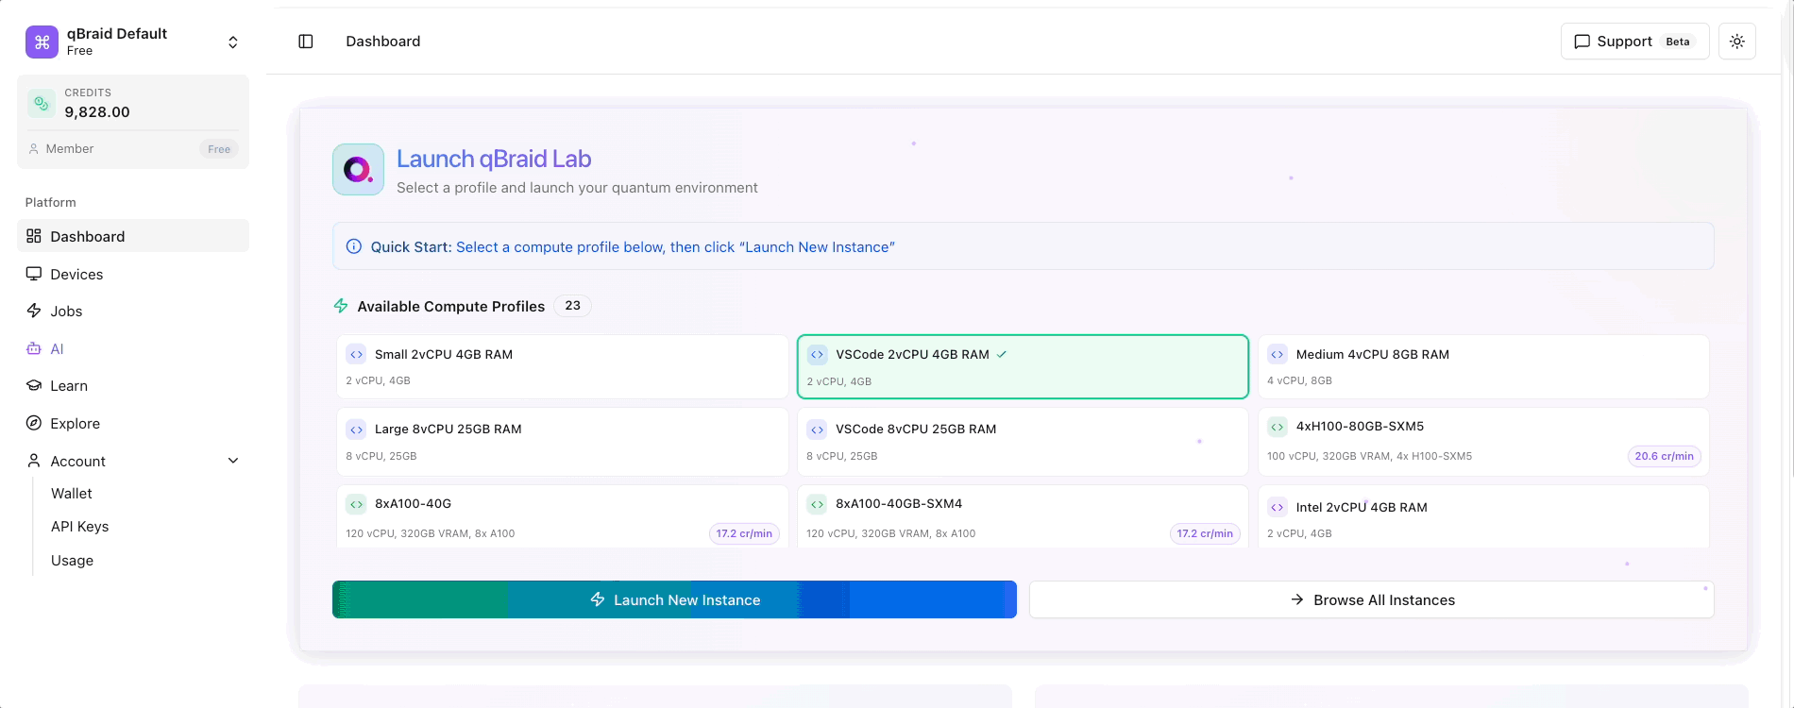Click the Jobs lightning icon

pyautogui.click(x=34, y=311)
